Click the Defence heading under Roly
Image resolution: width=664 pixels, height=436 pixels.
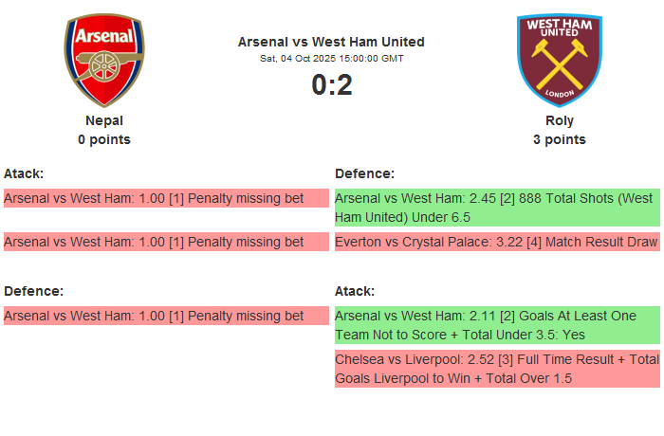[364, 173]
